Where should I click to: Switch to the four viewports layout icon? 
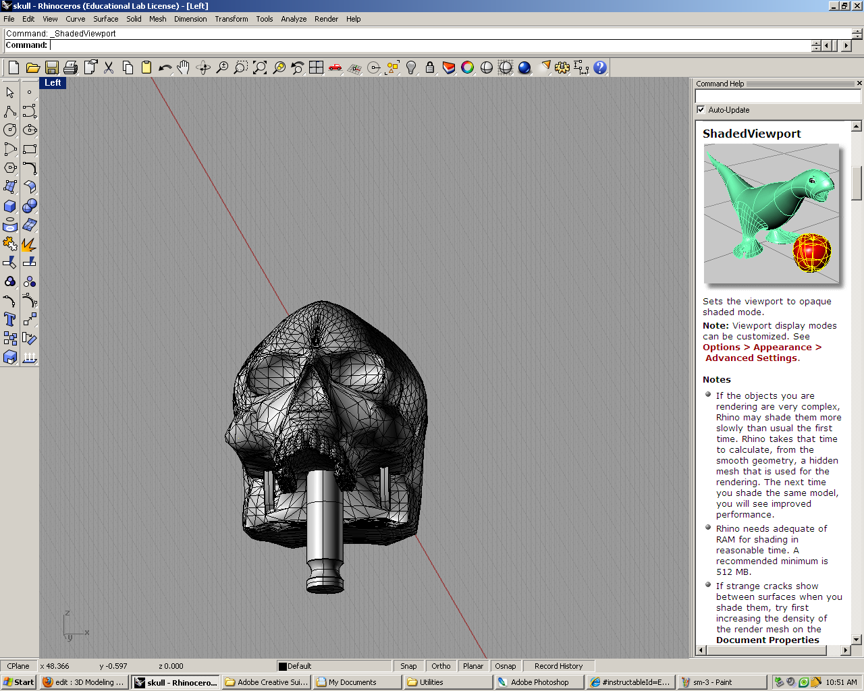click(x=317, y=67)
